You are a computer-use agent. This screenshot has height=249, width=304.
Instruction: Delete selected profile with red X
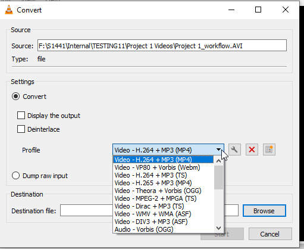coord(252,150)
